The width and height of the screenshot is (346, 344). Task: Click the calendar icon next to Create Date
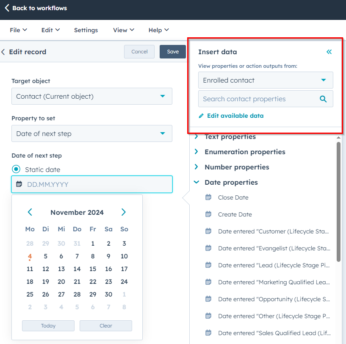(x=208, y=214)
